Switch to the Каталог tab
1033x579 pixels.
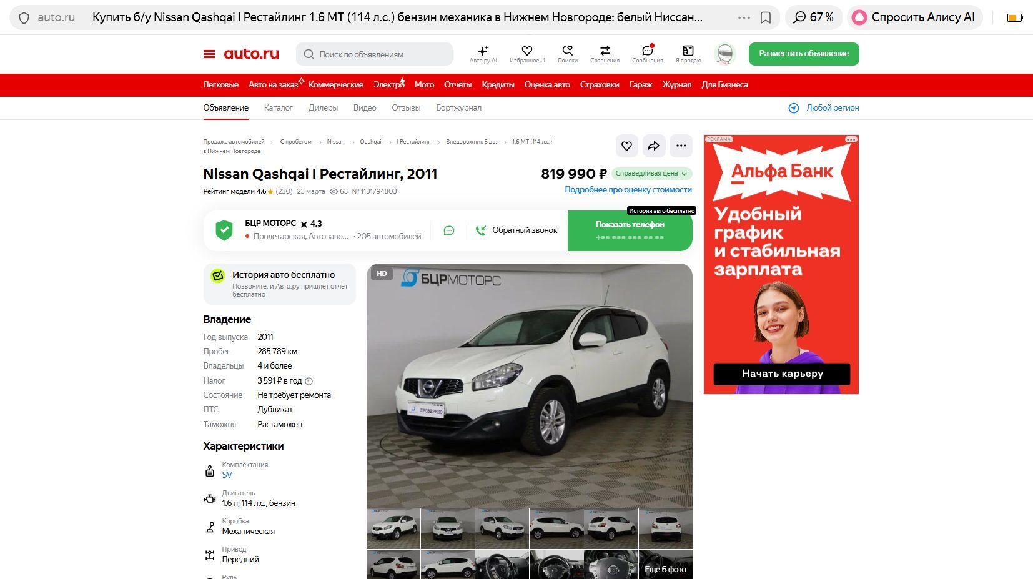pyautogui.click(x=279, y=108)
